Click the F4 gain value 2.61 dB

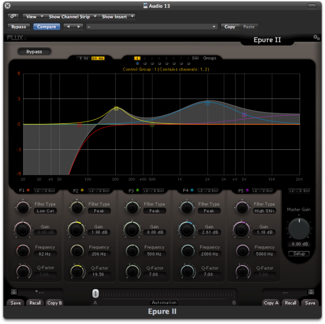[x=210, y=232]
